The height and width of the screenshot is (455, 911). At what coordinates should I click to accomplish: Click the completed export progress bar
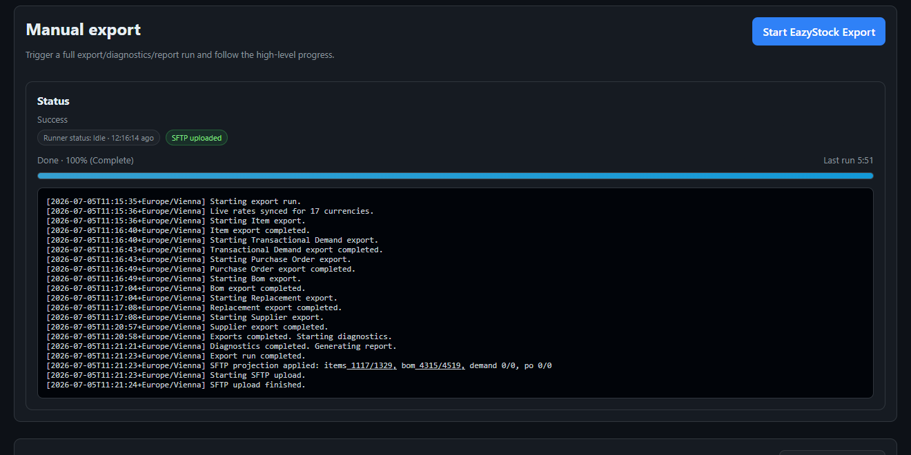(455, 176)
